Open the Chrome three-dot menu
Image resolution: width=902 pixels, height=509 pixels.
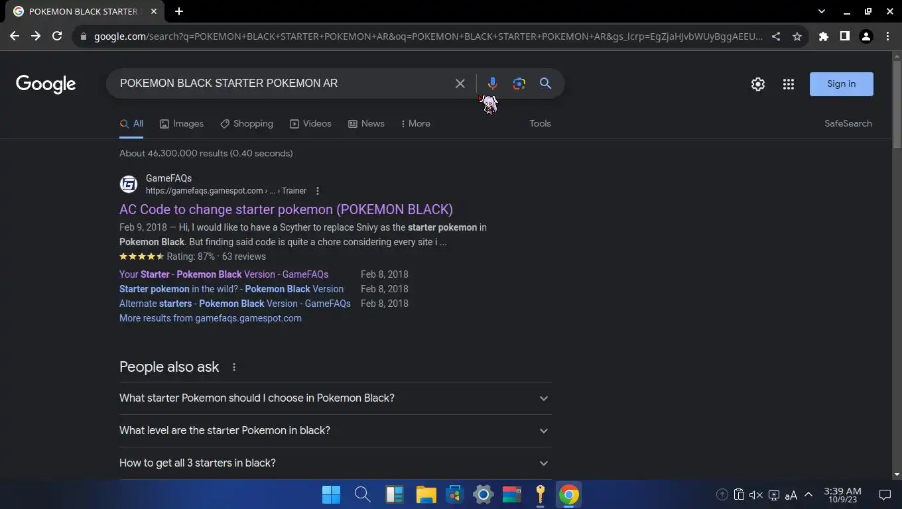pyautogui.click(x=887, y=36)
